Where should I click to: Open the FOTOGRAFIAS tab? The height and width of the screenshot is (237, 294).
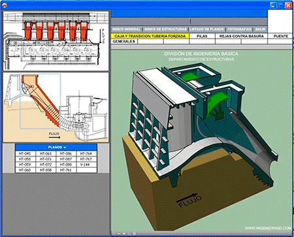pos(239,29)
